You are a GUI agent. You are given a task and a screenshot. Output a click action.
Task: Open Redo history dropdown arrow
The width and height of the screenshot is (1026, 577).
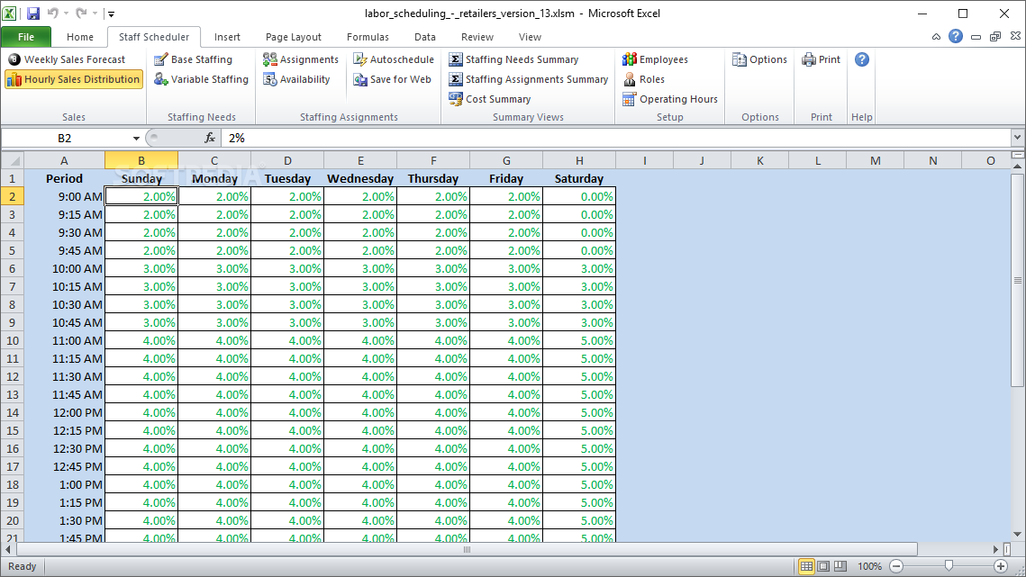(95, 14)
